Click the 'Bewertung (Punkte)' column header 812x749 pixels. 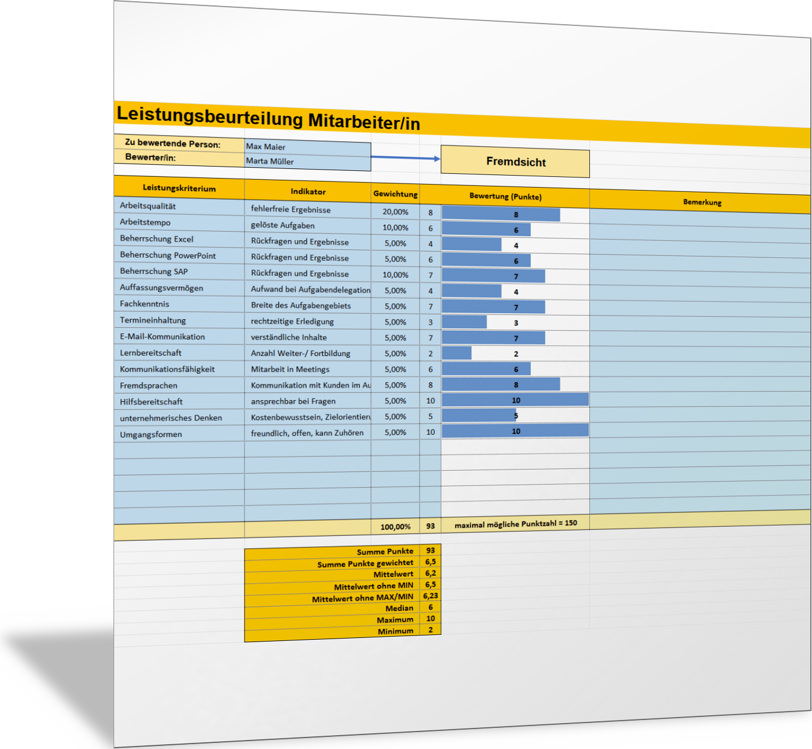[x=505, y=197]
